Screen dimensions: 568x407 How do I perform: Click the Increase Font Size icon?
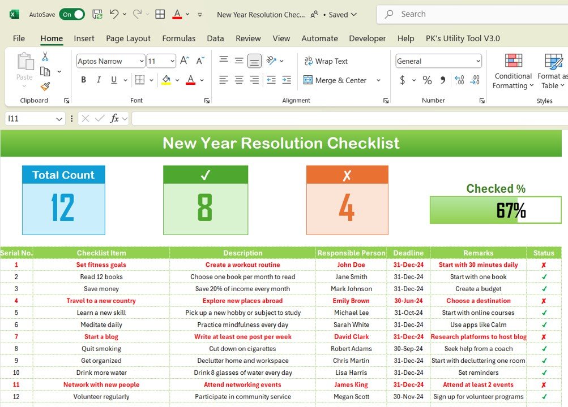click(x=185, y=60)
